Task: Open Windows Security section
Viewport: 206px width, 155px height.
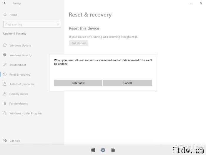Action: [x=21, y=55]
